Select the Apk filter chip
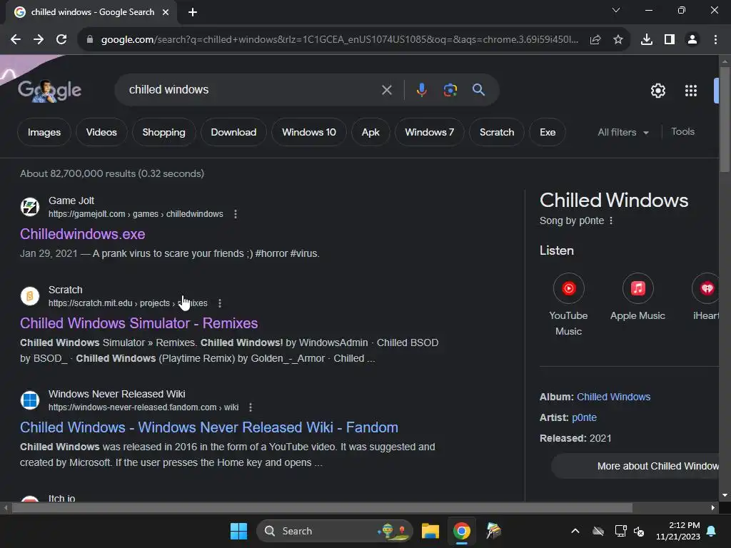Viewport: 731px width, 548px height. (x=370, y=132)
